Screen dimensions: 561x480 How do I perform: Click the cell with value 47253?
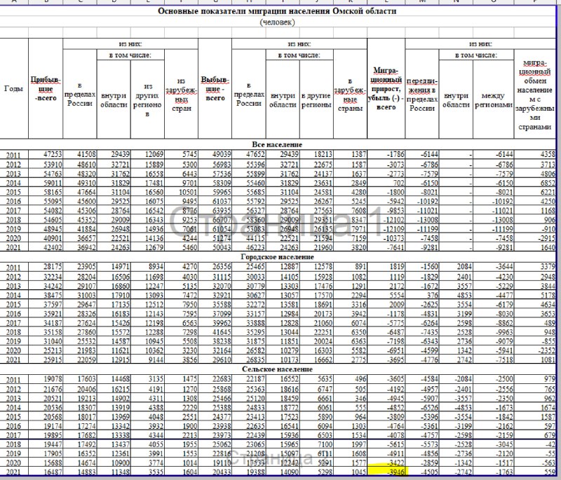tap(46, 155)
